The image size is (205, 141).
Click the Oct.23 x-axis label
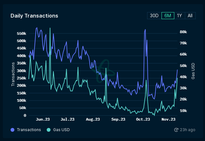(x=143, y=119)
